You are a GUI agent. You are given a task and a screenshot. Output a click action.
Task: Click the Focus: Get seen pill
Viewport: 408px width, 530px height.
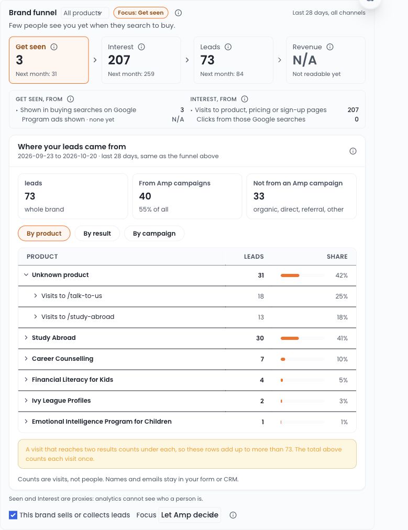(x=140, y=13)
